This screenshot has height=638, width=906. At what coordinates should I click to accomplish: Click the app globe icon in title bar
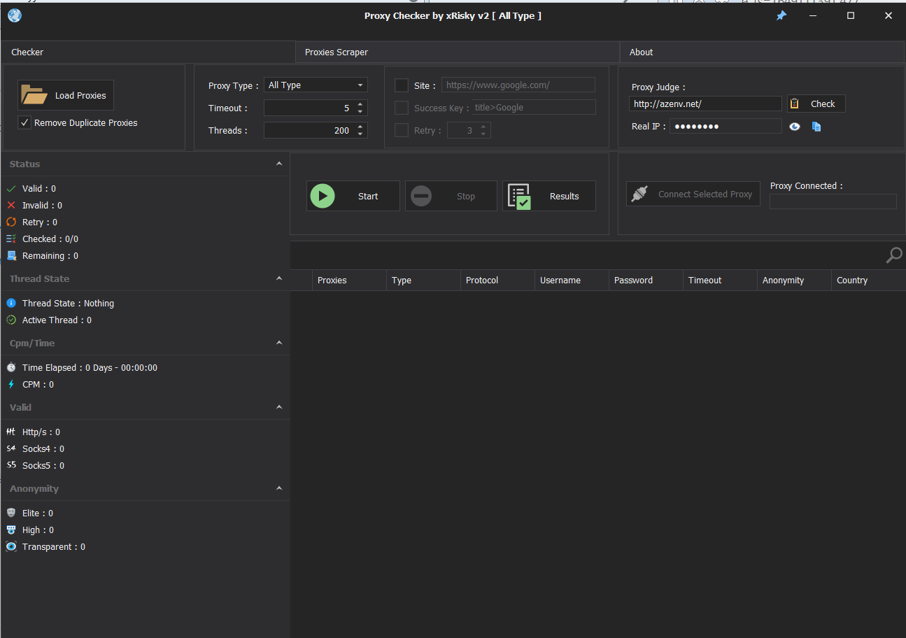(14, 15)
